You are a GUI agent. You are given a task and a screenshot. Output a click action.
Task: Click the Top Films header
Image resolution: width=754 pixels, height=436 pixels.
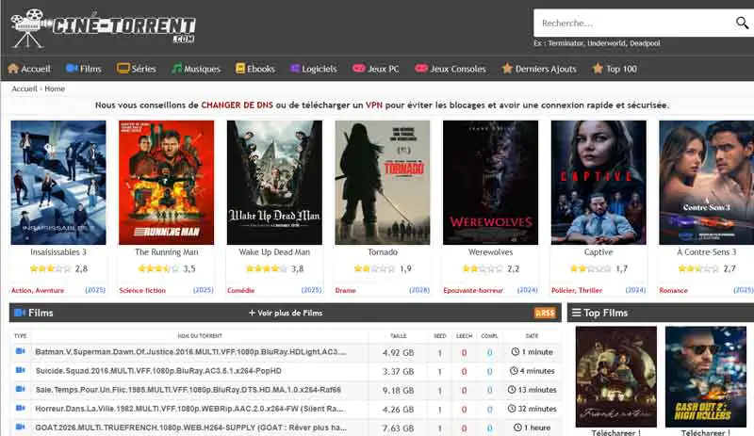click(599, 313)
